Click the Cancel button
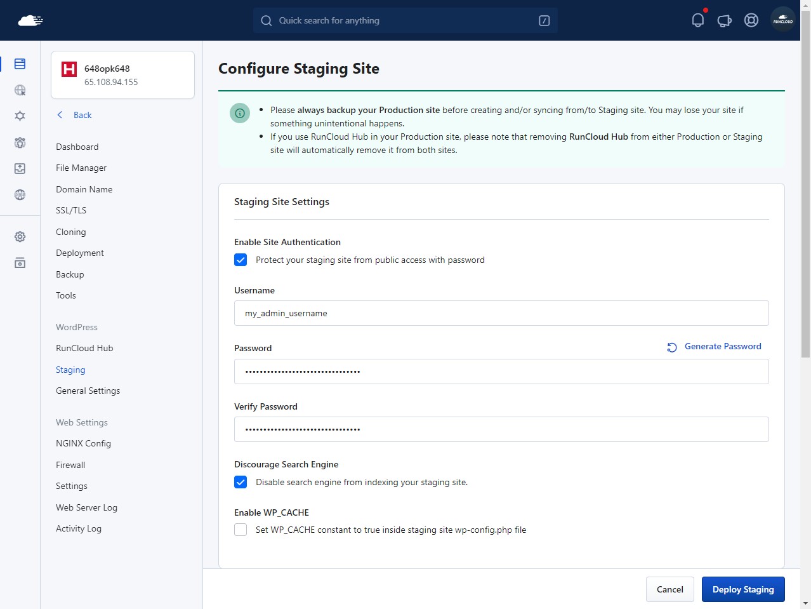The height and width of the screenshot is (609, 811). coord(670,589)
